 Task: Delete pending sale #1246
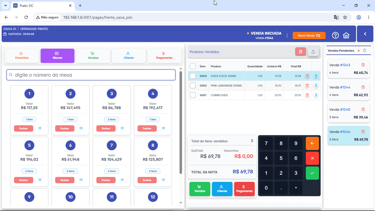click(x=363, y=132)
